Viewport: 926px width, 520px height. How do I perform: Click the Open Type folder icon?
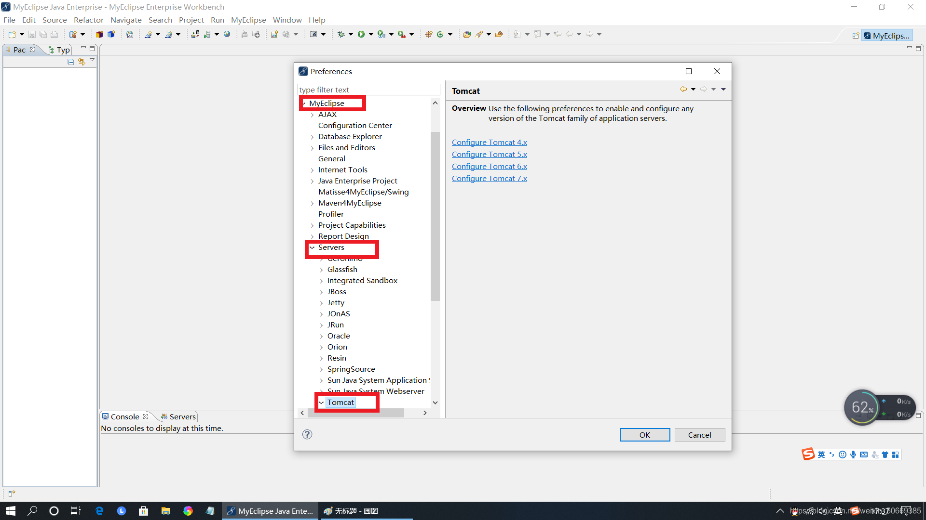click(x=467, y=34)
